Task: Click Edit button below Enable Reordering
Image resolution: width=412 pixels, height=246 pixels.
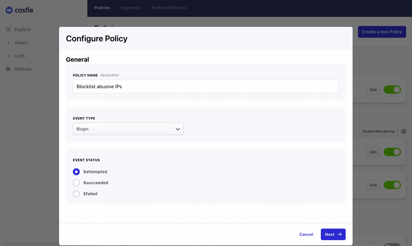Action: pyautogui.click(x=373, y=152)
